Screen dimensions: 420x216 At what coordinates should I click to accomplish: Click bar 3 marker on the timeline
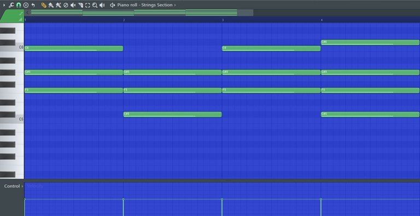(x=223, y=20)
